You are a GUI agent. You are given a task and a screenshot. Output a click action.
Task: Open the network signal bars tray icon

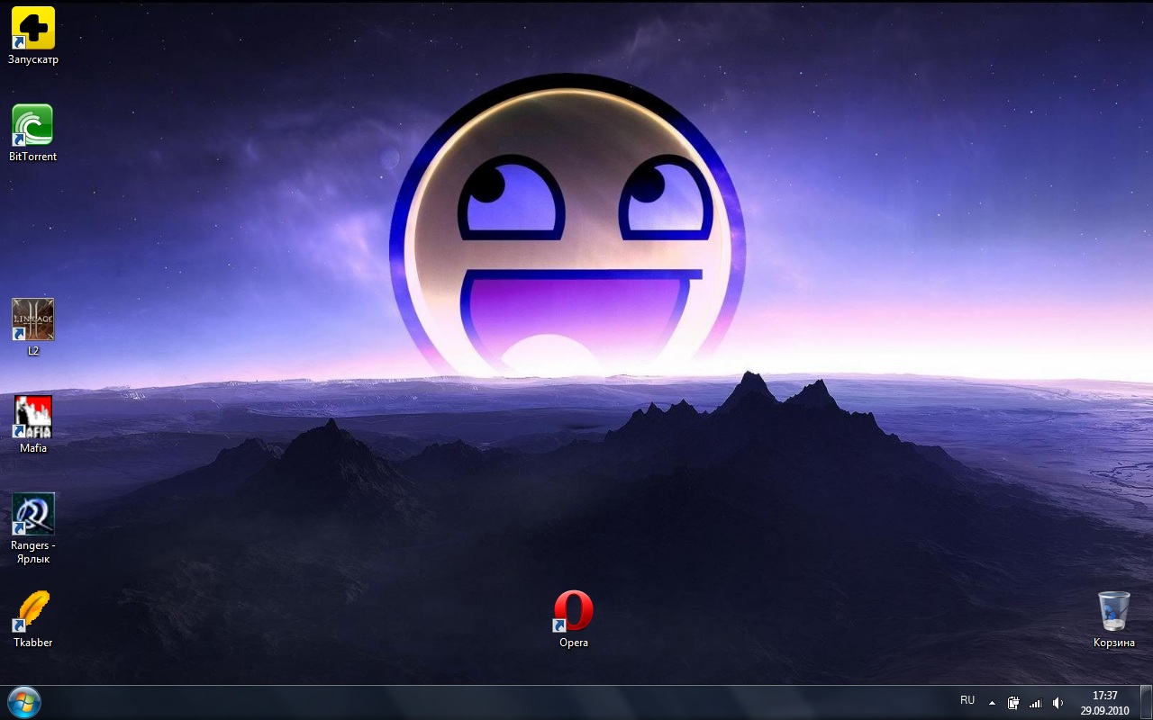[x=1036, y=703]
